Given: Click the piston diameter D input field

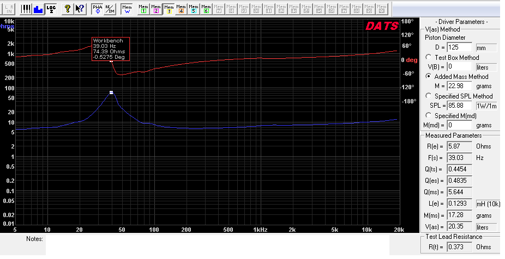Looking at the screenshot, I should (x=460, y=47).
